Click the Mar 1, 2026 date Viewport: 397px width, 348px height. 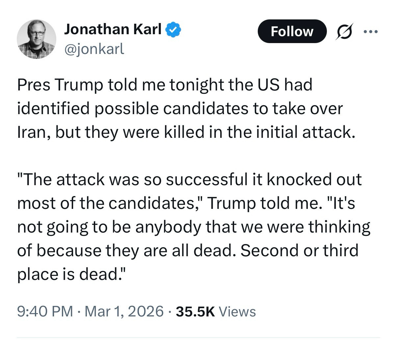pyautogui.click(x=124, y=311)
